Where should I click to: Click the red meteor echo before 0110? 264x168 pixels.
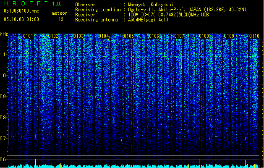point(245,139)
